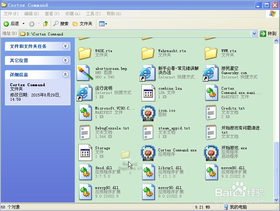Click the 搜索 search button
Viewport: 280px width, 211px height.
click(x=61, y=24)
